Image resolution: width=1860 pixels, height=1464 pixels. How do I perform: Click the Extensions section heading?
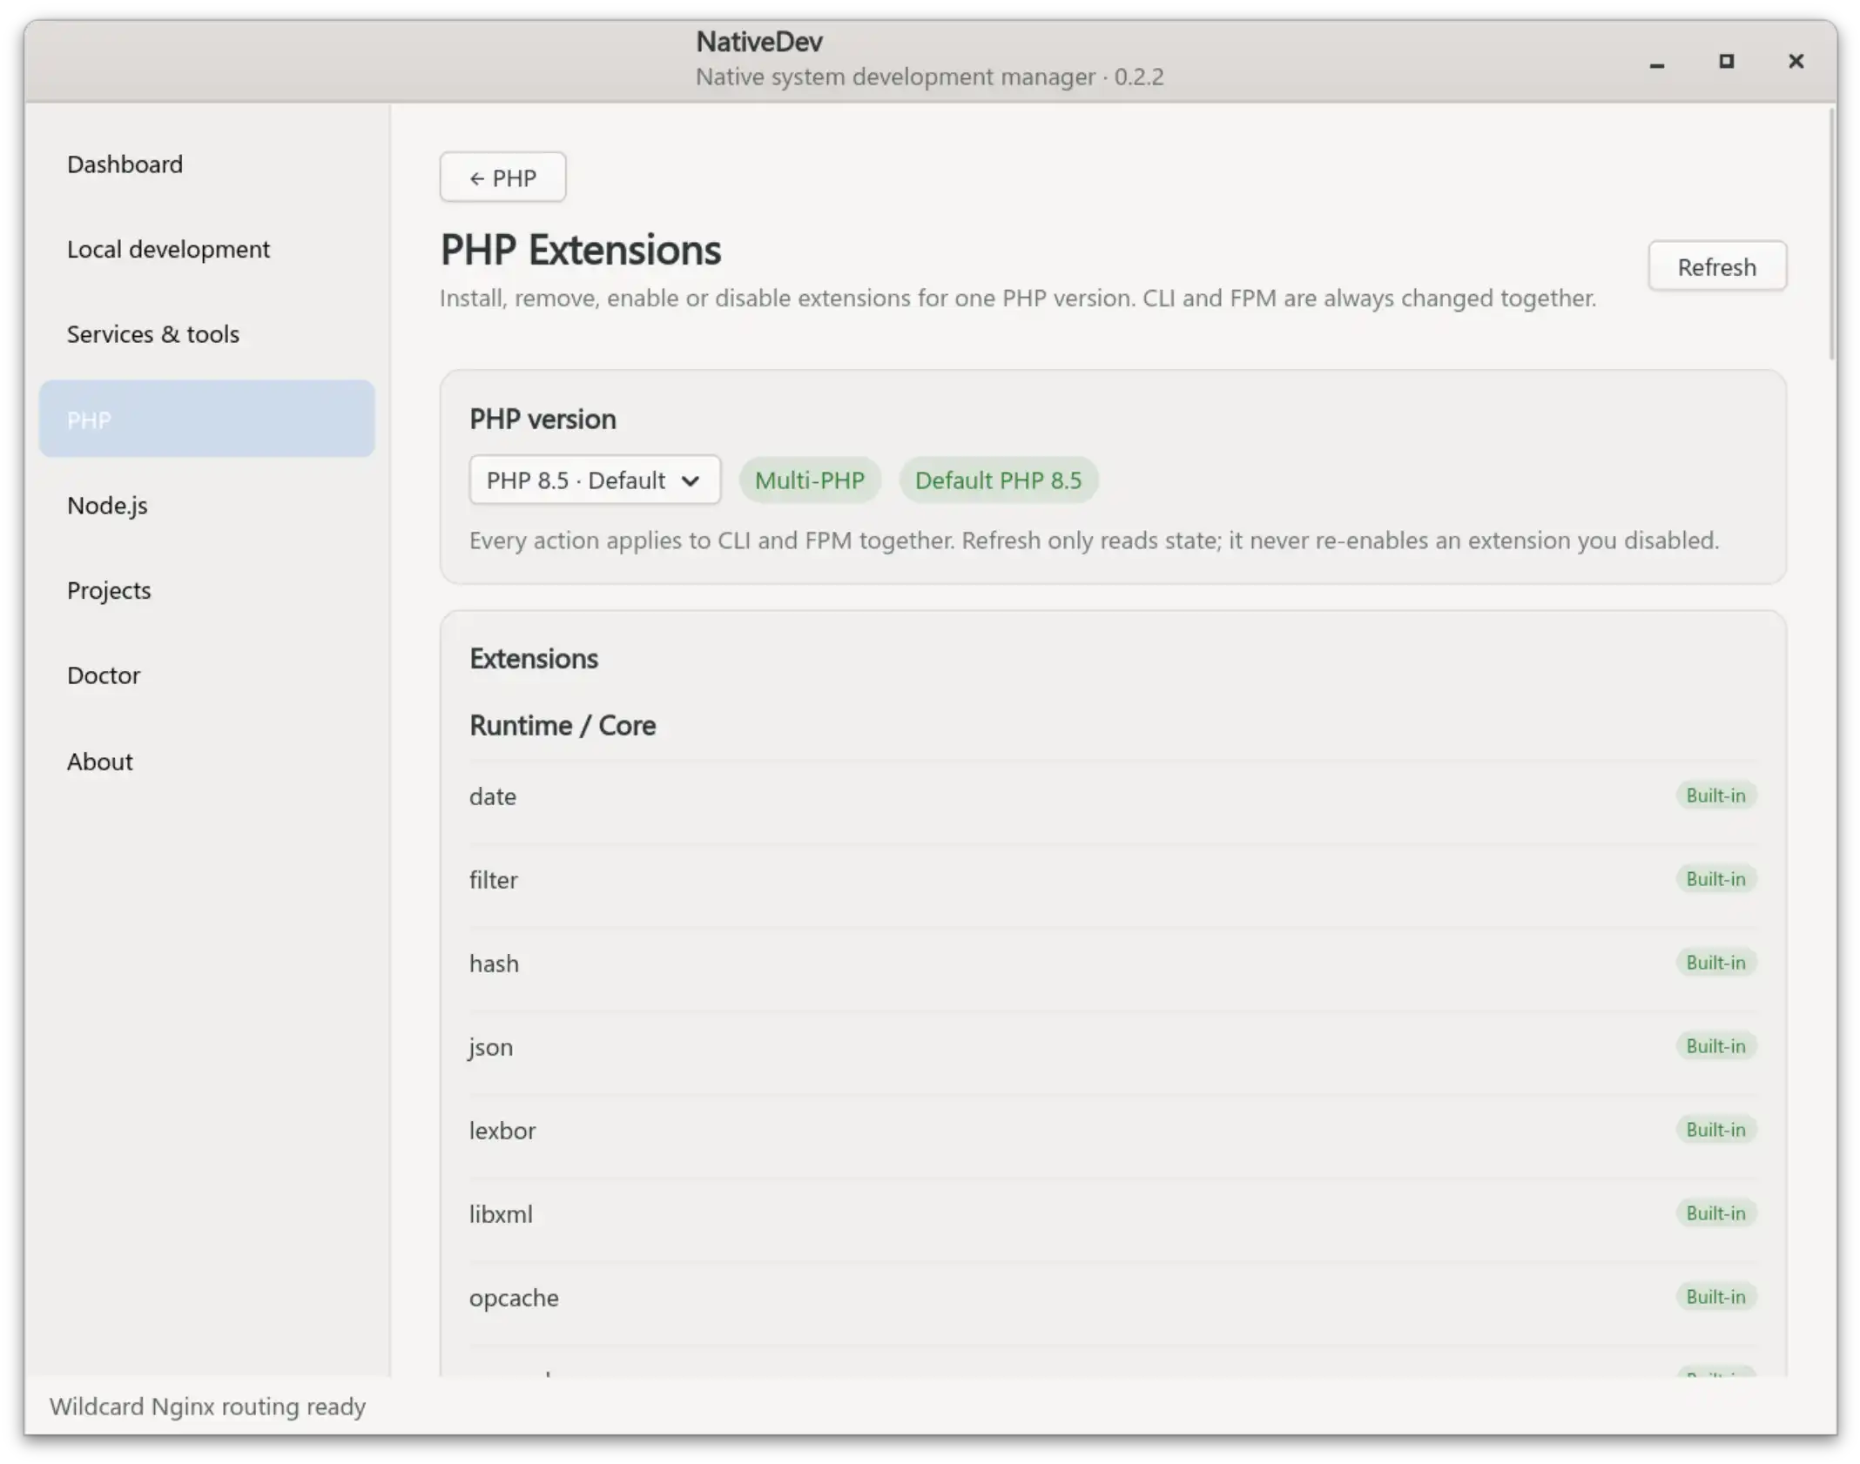534,659
